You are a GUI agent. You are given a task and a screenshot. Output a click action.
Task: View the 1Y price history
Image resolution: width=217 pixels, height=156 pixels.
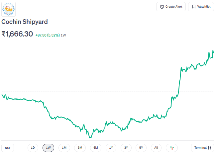(111, 148)
